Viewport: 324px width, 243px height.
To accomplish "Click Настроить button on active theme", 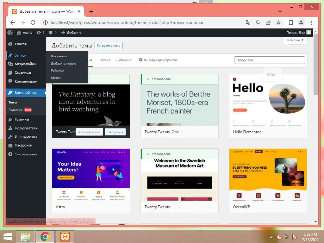I will (x=115, y=132).
